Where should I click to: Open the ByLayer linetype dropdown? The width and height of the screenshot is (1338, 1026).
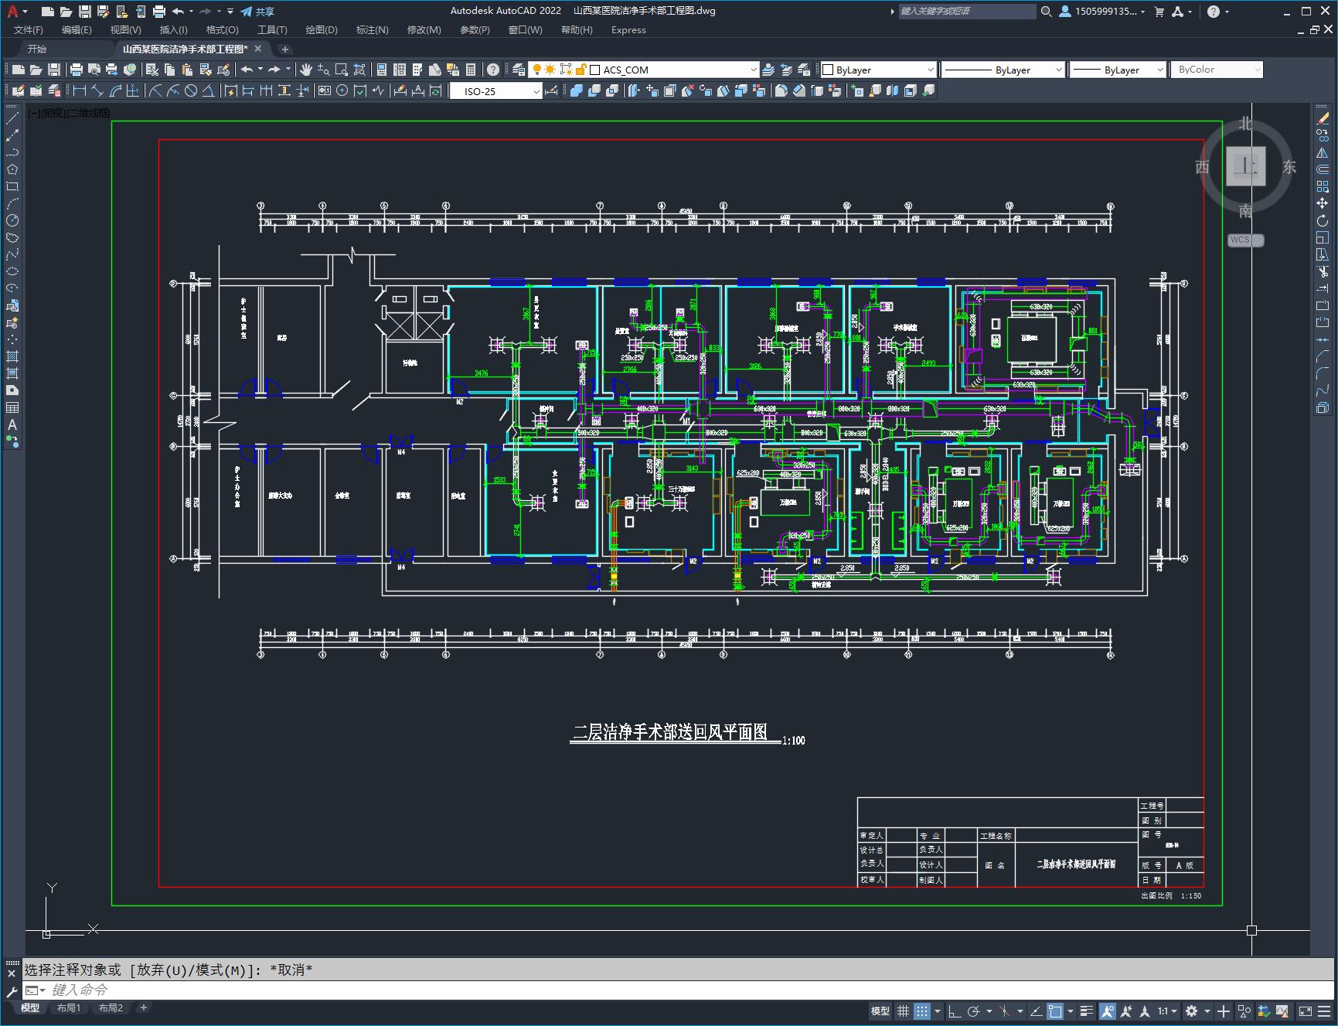pos(1003,70)
